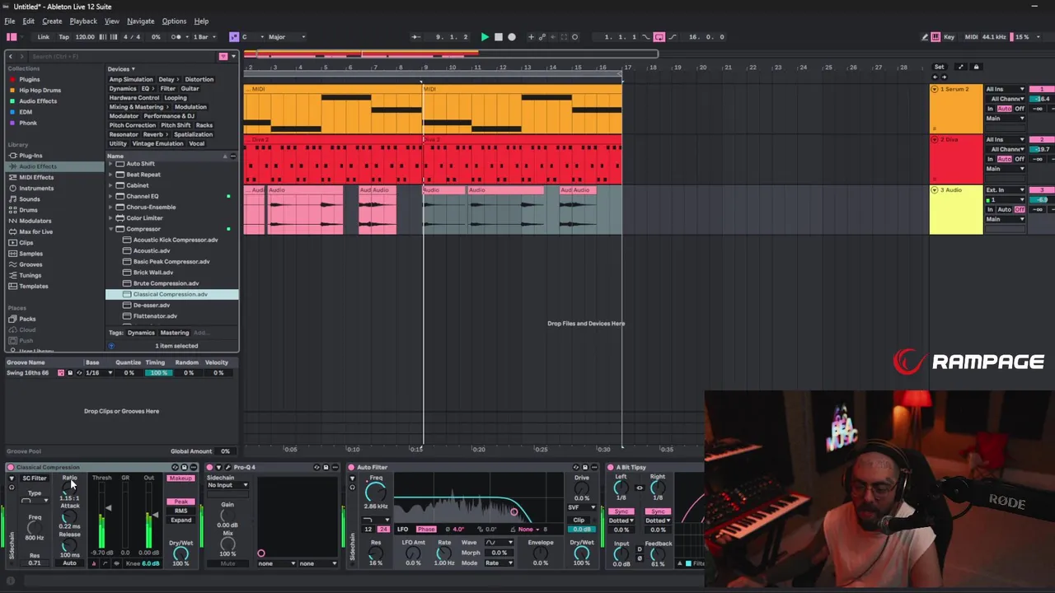The height and width of the screenshot is (593, 1055).
Task: Expand Auto Shift folder
Action: click(x=110, y=164)
